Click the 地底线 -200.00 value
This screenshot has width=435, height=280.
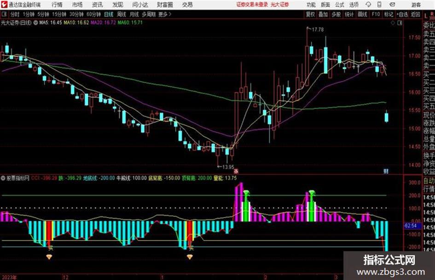pos(99,178)
